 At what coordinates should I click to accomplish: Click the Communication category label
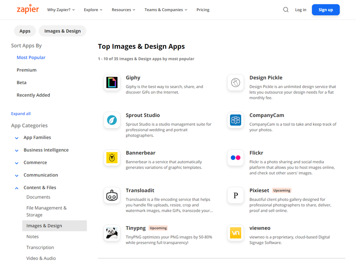(40, 175)
